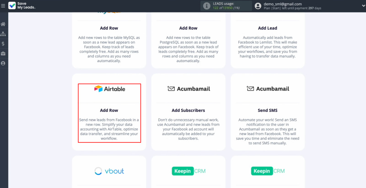This screenshot has height=188, width=366.
Task: Choose Acumbamail Send SMS integration
Action: [x=267, y=113]
